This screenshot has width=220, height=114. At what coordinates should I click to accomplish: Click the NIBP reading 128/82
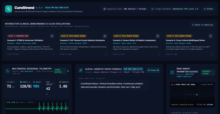click(26, 86)
